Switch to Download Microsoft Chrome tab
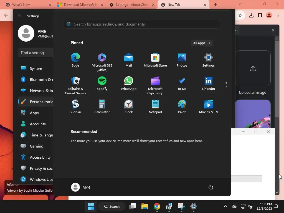 click(80, 5)
